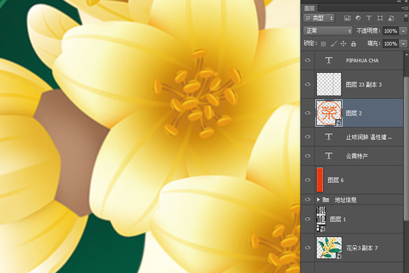Filter layers by shape layer icon
409x273 pixels.
(x=380, y=18)
